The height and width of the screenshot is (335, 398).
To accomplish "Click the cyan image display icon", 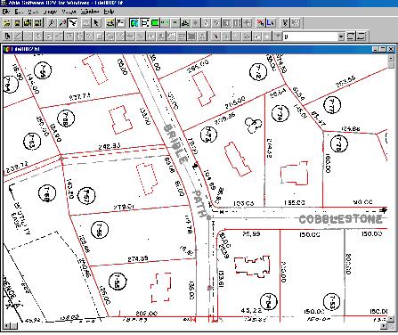I will click(134, 23).
